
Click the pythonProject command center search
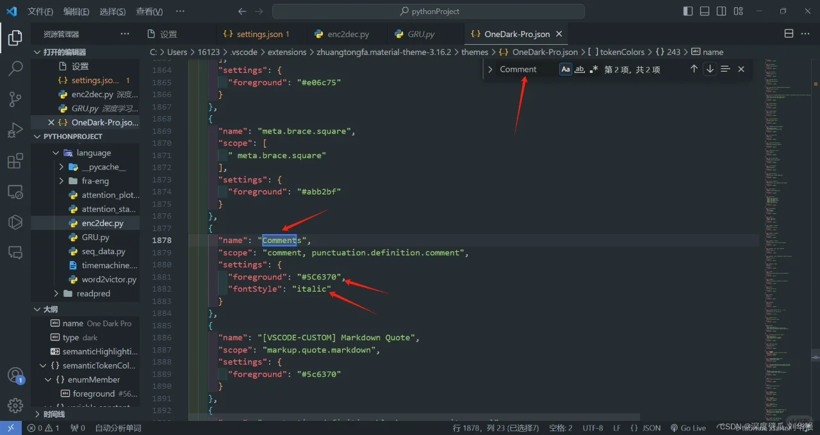429,12
